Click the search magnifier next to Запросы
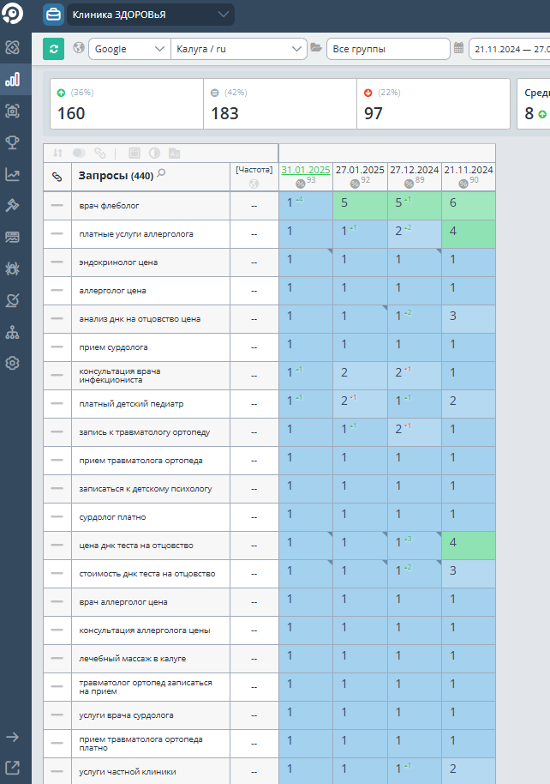Image resolution: width=550 pixels, height=784 pixels. [x=161, y=174]
